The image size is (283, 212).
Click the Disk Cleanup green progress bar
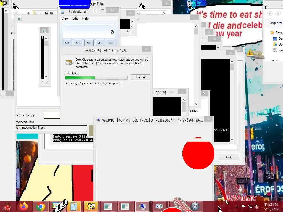point(96,78)
